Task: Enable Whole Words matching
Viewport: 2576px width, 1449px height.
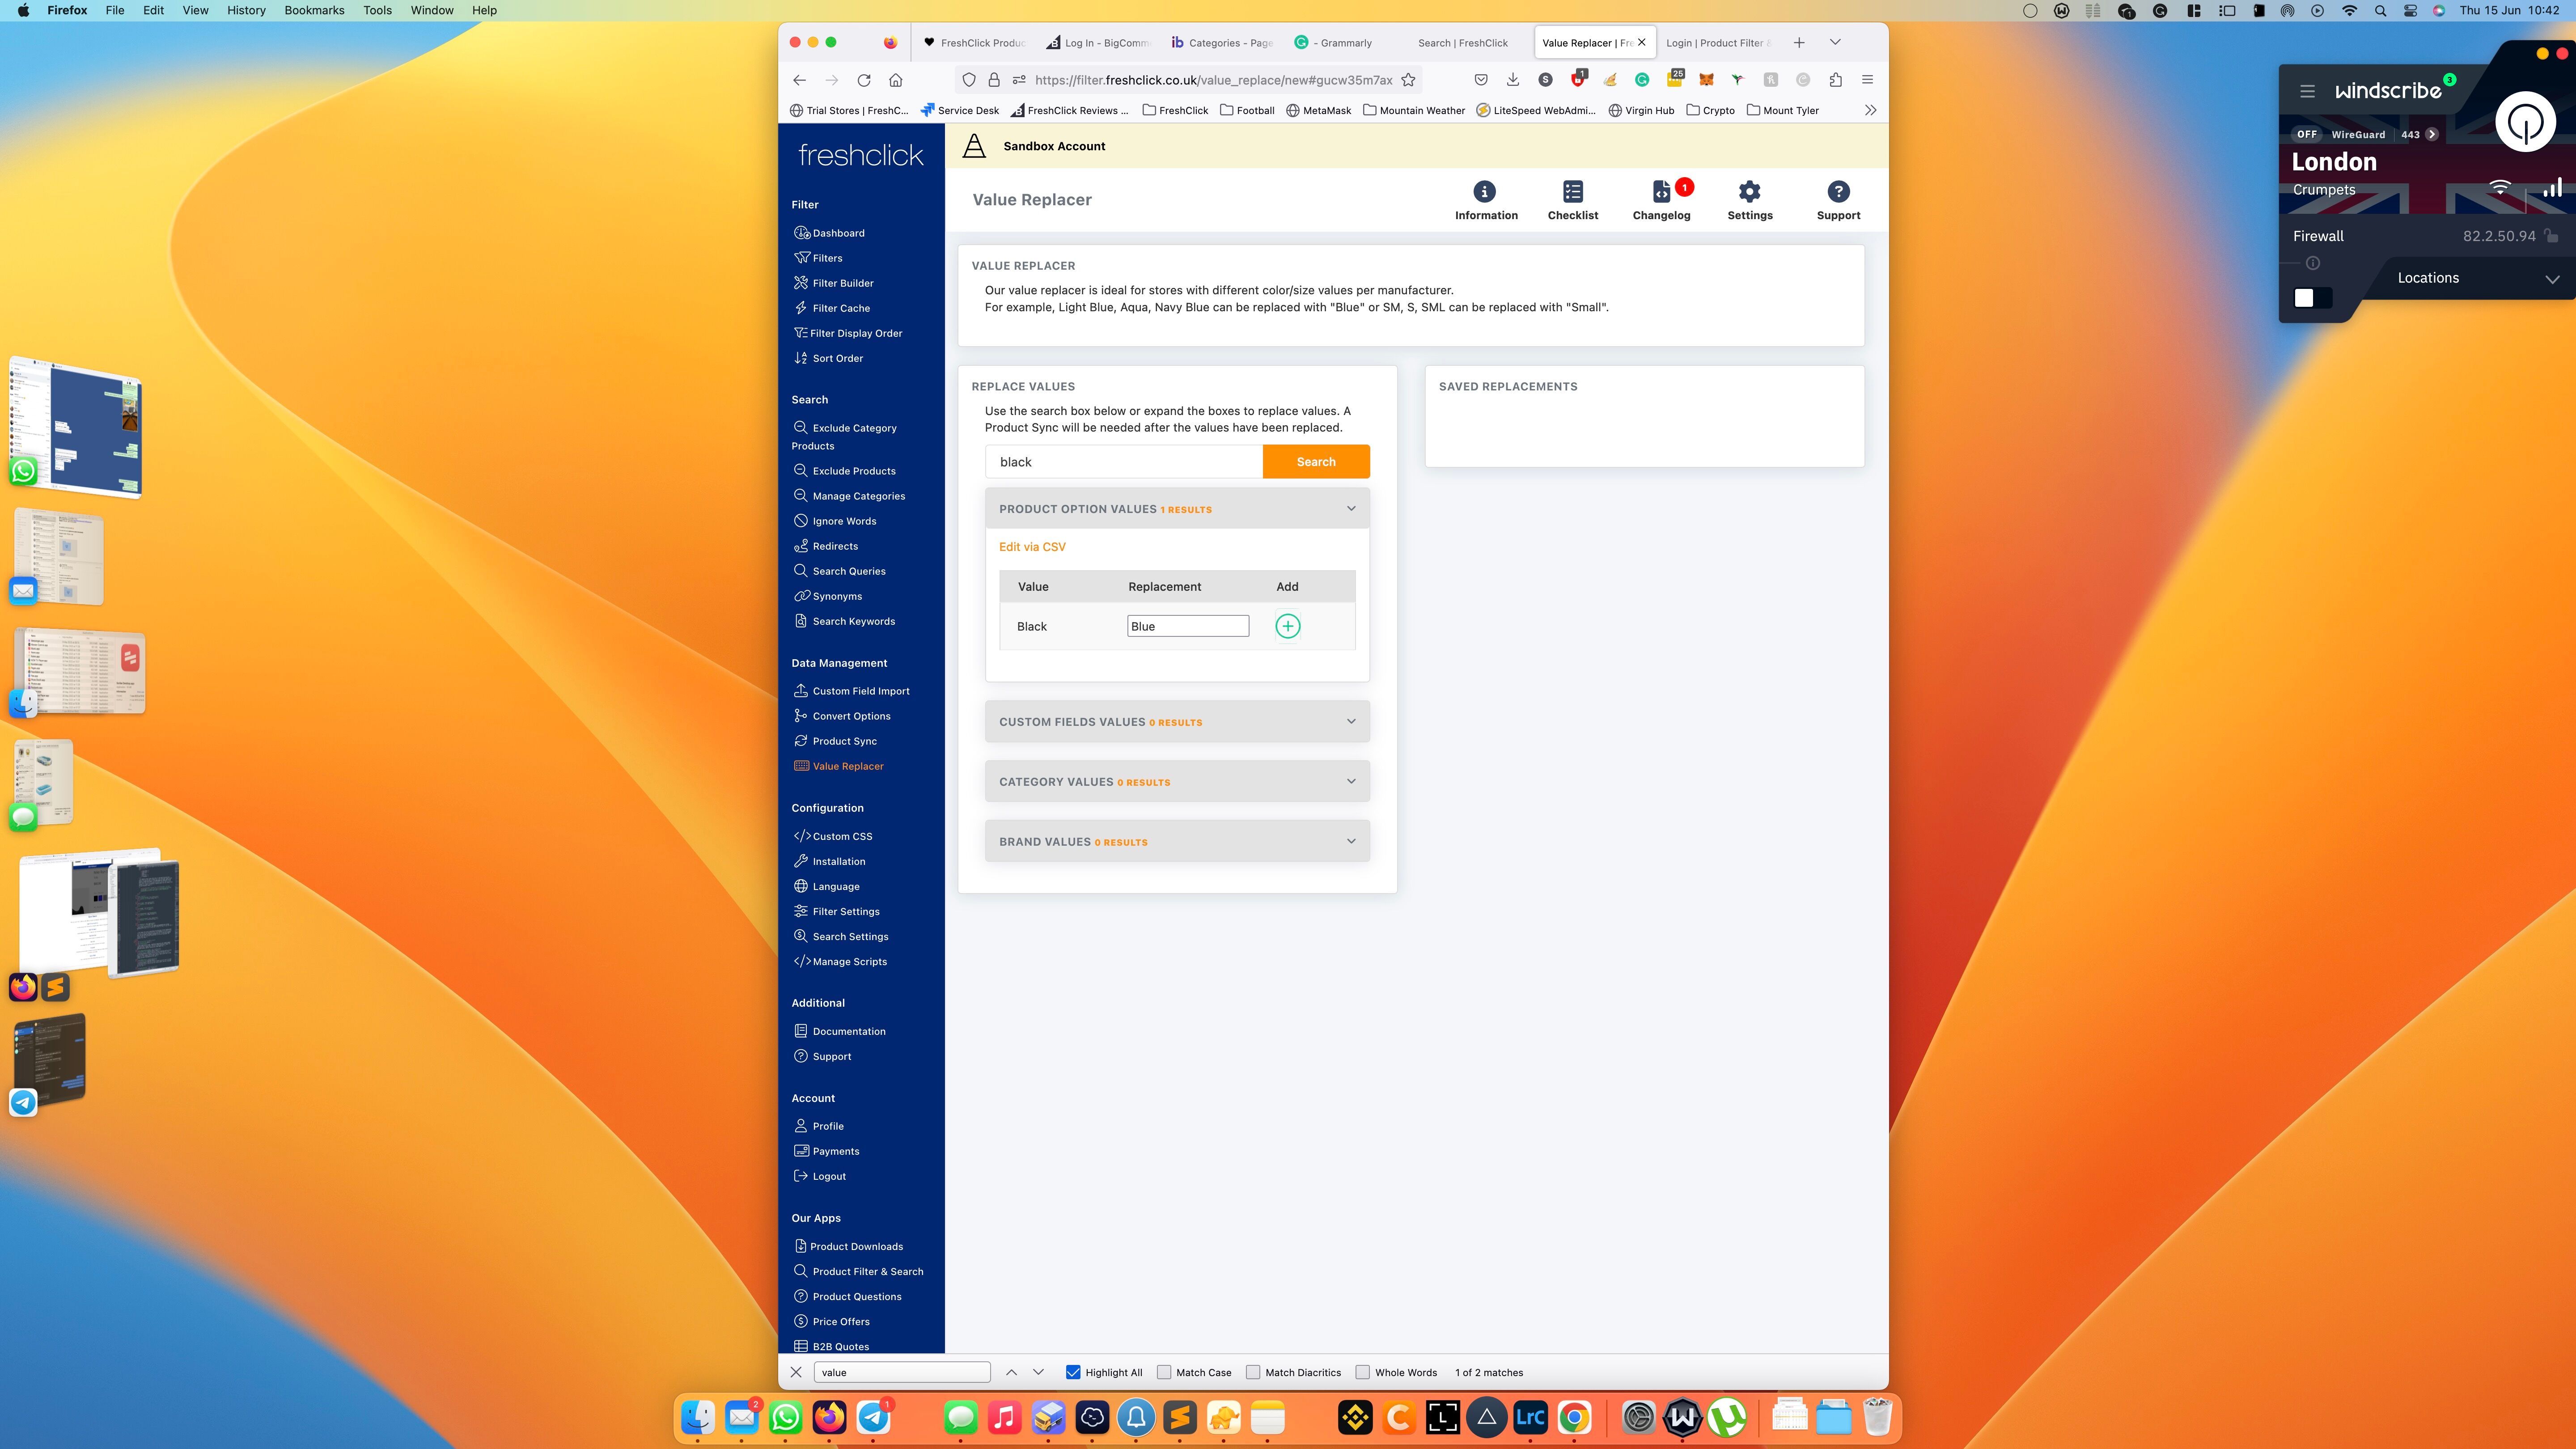Action: click(x=1363, y=1372)
